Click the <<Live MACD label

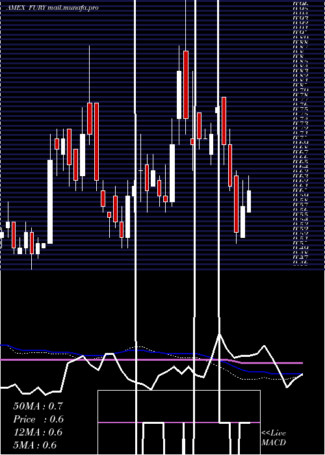[x=274, y=438]
